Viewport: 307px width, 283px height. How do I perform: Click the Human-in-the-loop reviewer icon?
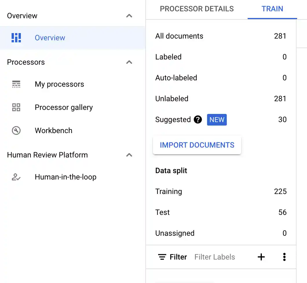pos(16,177)
